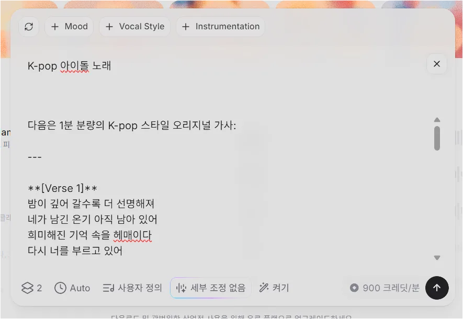Click the music list icon beside 사용자 정의
This screenshot has width=463, height=319.
(x=108, y=288)
